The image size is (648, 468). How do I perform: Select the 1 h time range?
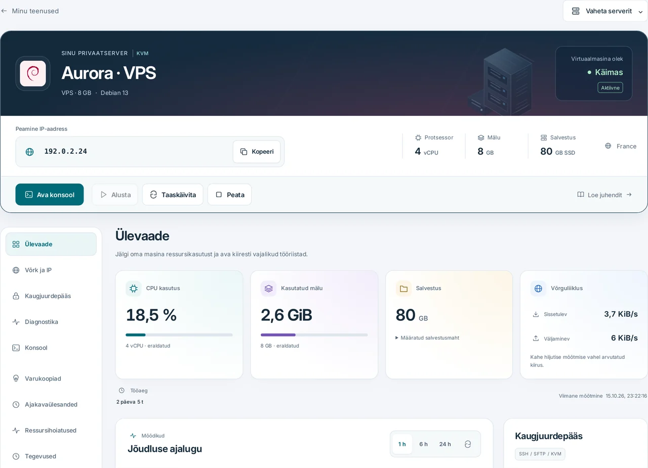(402, 444)
